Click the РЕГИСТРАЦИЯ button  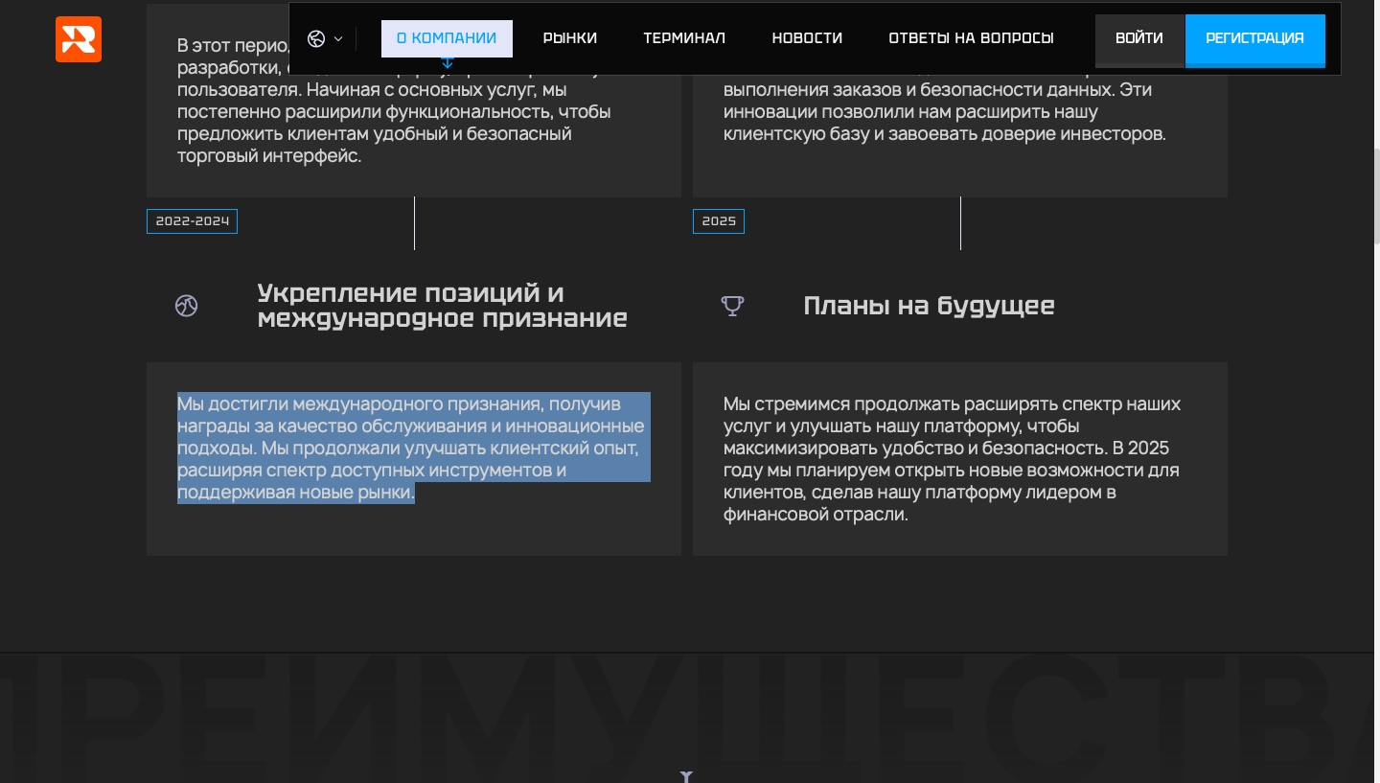(x=1255, y=40)
